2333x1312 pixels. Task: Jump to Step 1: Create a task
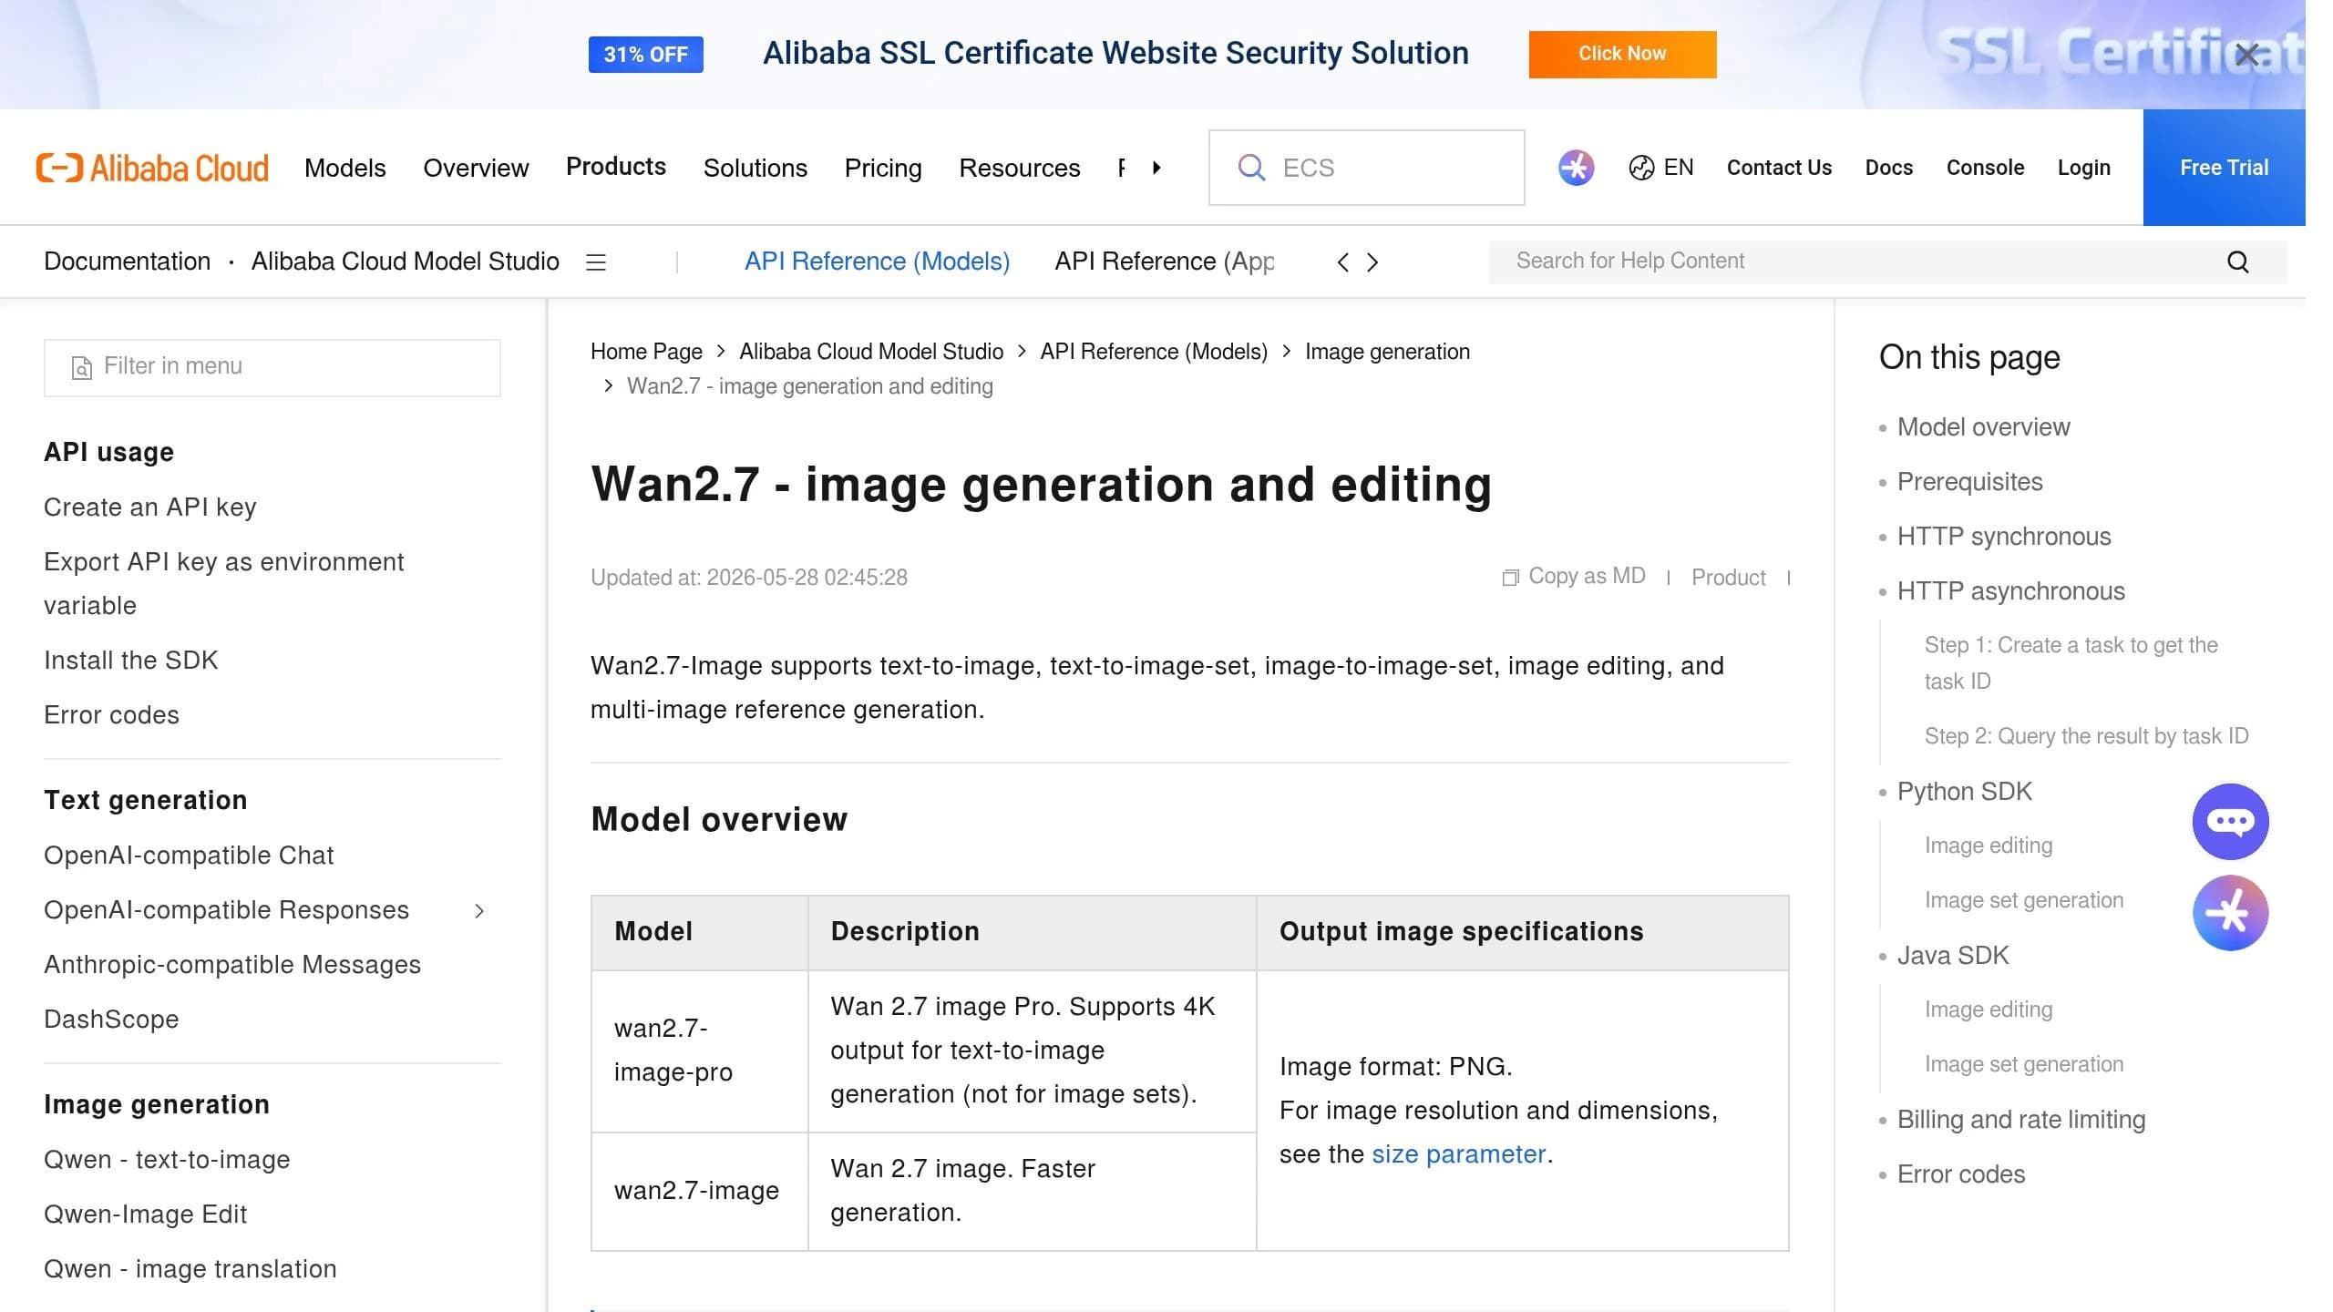2071,663
